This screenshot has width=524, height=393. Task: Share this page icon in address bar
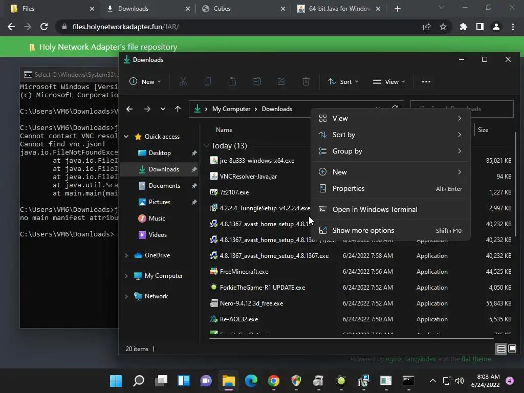(427, 27)
